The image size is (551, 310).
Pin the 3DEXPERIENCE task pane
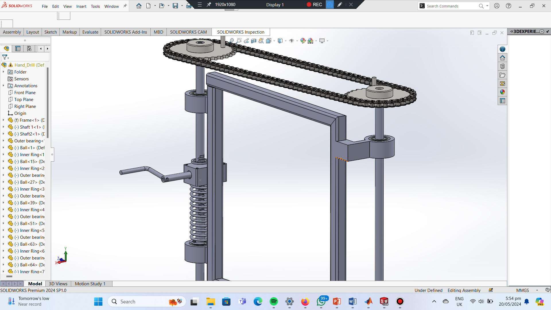coord(548,32)
